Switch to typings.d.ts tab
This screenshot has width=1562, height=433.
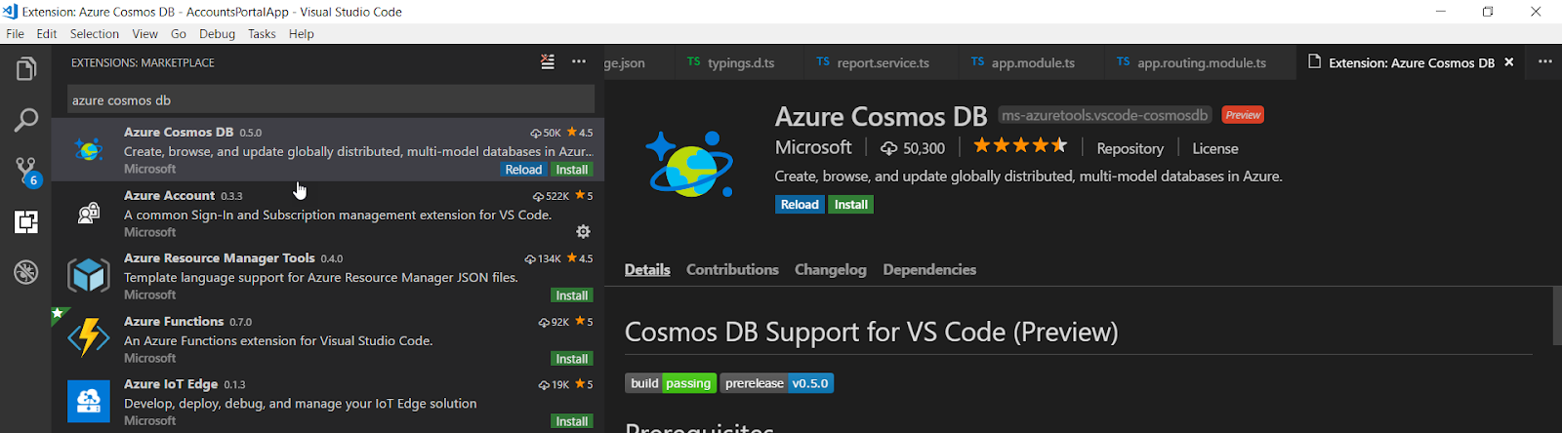click(x=738, y=62)
